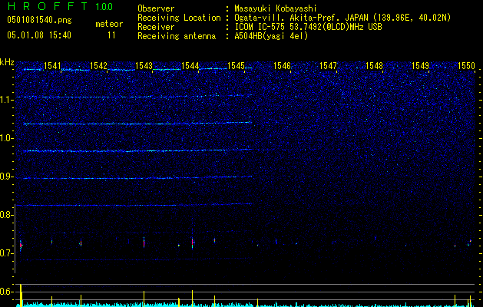Click the meteor count label

pyautogui.click(x=109, y=24)
